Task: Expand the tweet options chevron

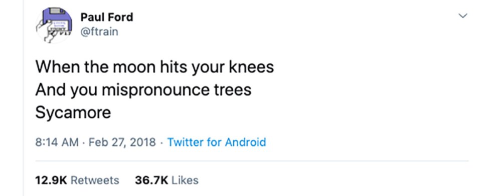Action: point(463,15)
